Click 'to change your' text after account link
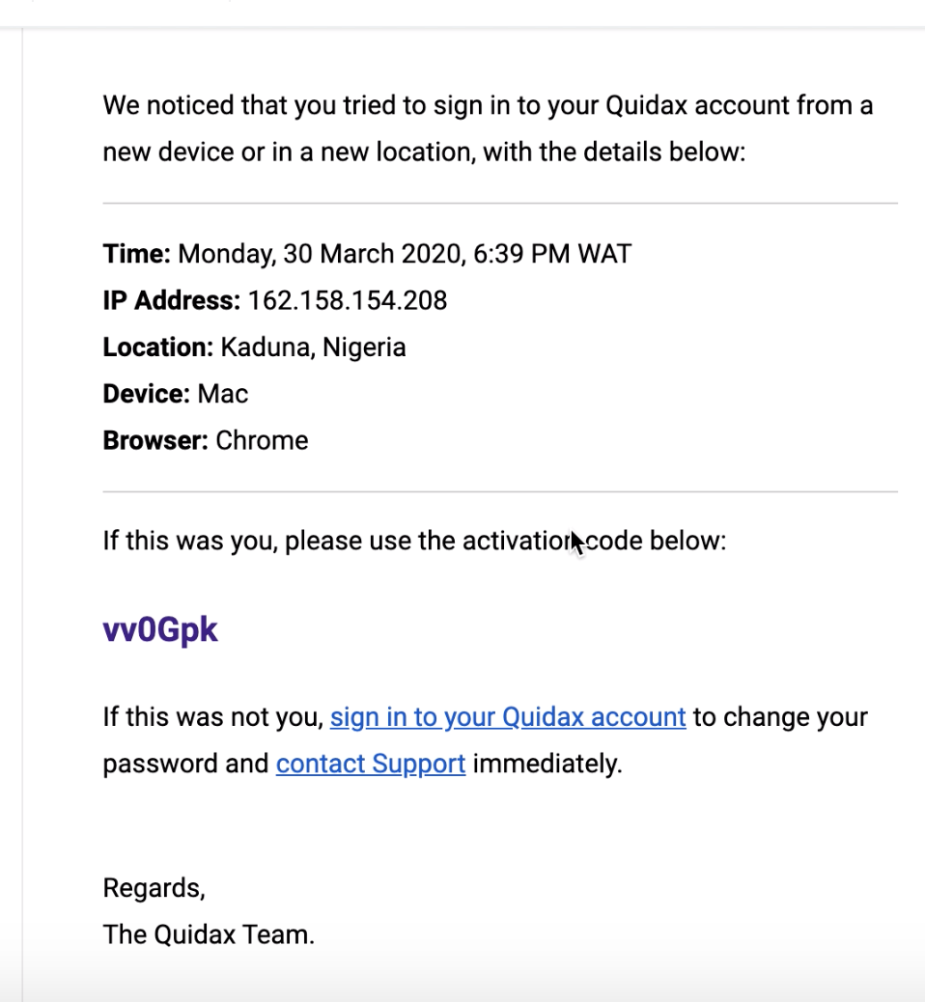This screenshot has height=1002, width=925. (780, 717)
